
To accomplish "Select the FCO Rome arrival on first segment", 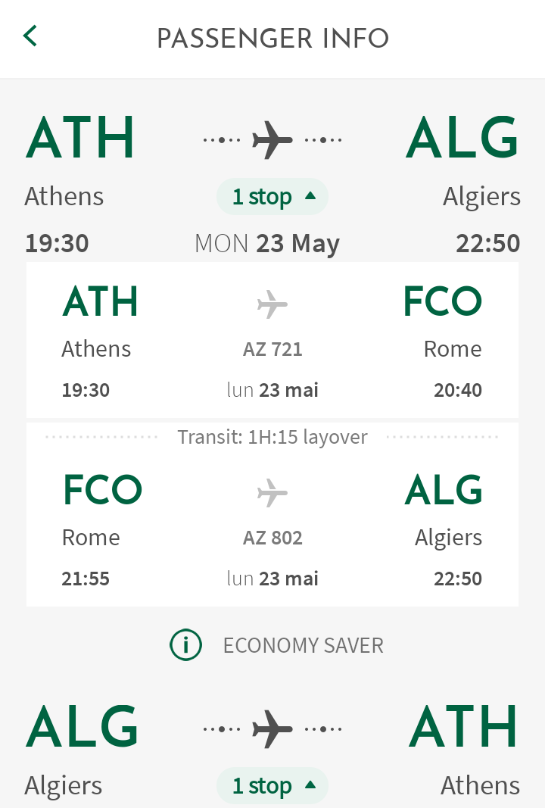I will pos(443,301).
